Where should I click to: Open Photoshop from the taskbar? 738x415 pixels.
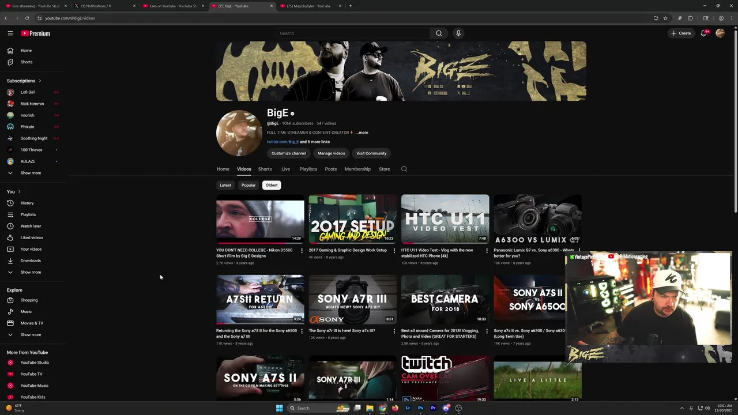420,408
